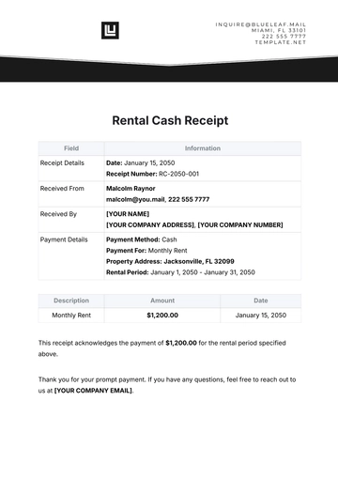Select the MIAMI, FL 33101 address line
Screen dimensions: 338x478
tap(279, 30)
